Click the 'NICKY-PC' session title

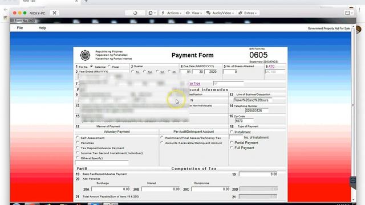37,13
